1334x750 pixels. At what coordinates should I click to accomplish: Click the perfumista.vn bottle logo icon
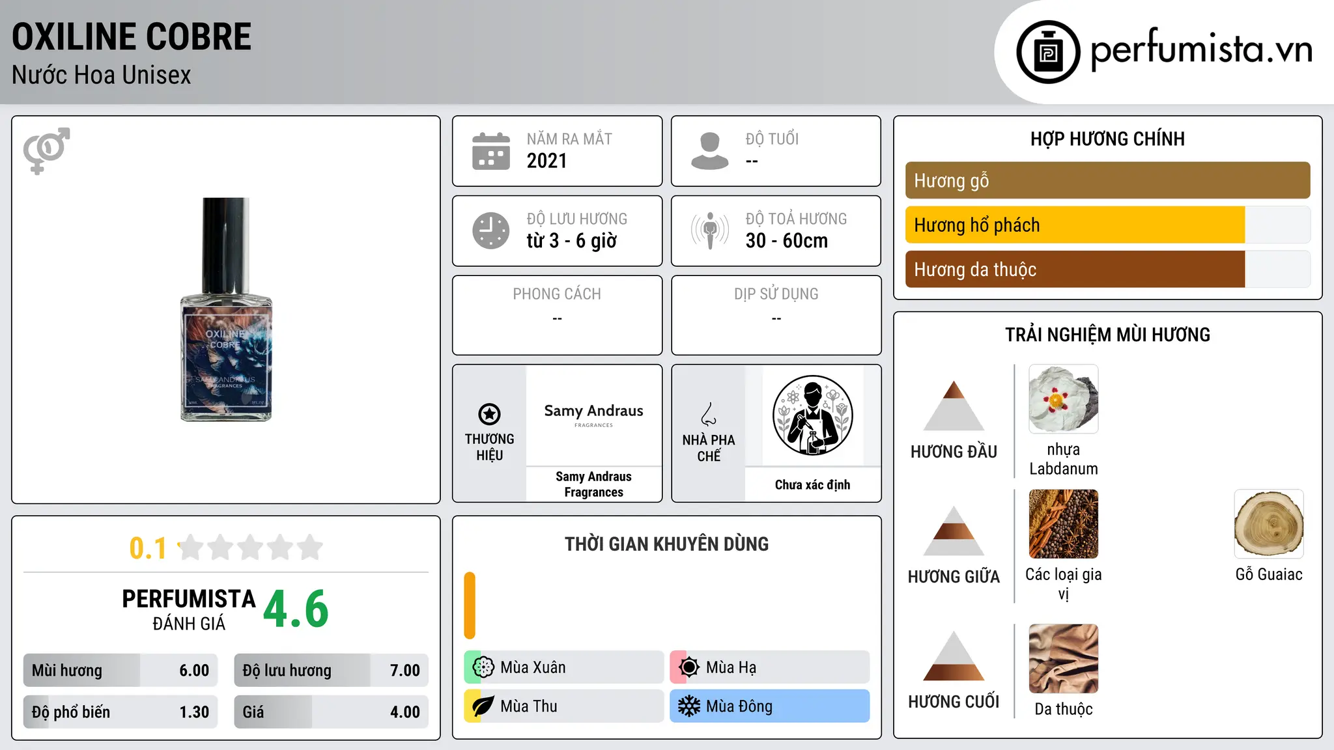[x=1048, y=52]
